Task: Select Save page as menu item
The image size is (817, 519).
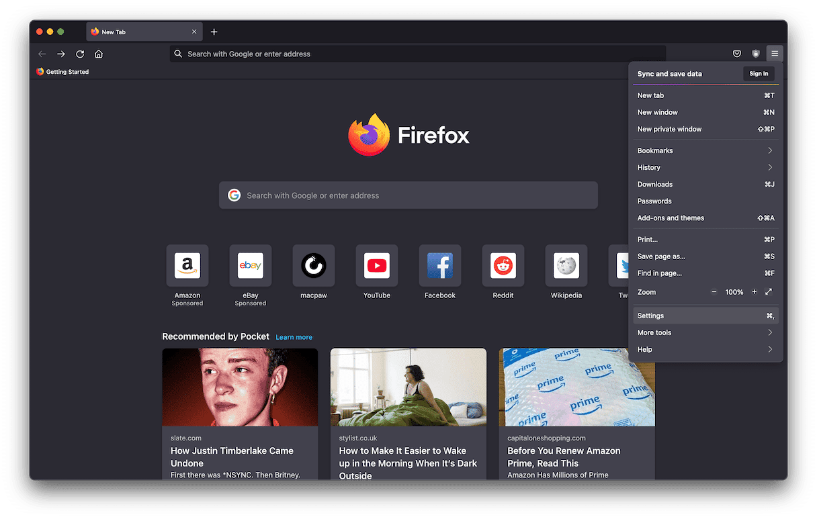Action: [705, 256]
